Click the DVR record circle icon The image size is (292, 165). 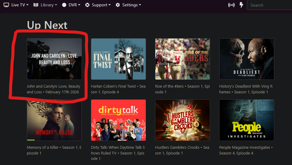pyautogui.click(x=64, y=5)
